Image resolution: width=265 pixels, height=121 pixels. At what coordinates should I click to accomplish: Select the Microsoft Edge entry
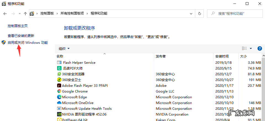pos(74,97)
